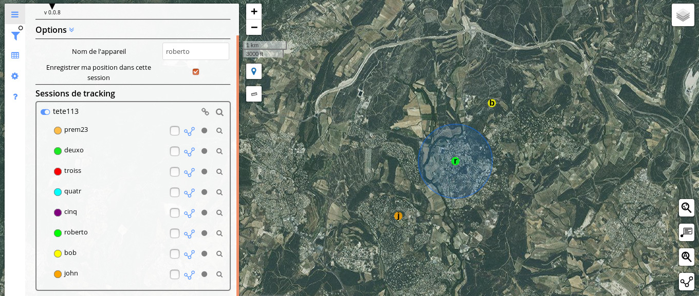Tick the checkbox for bob
Viewport: 699px width, 296px height.
pyautogui.click(x=175, y=254)
